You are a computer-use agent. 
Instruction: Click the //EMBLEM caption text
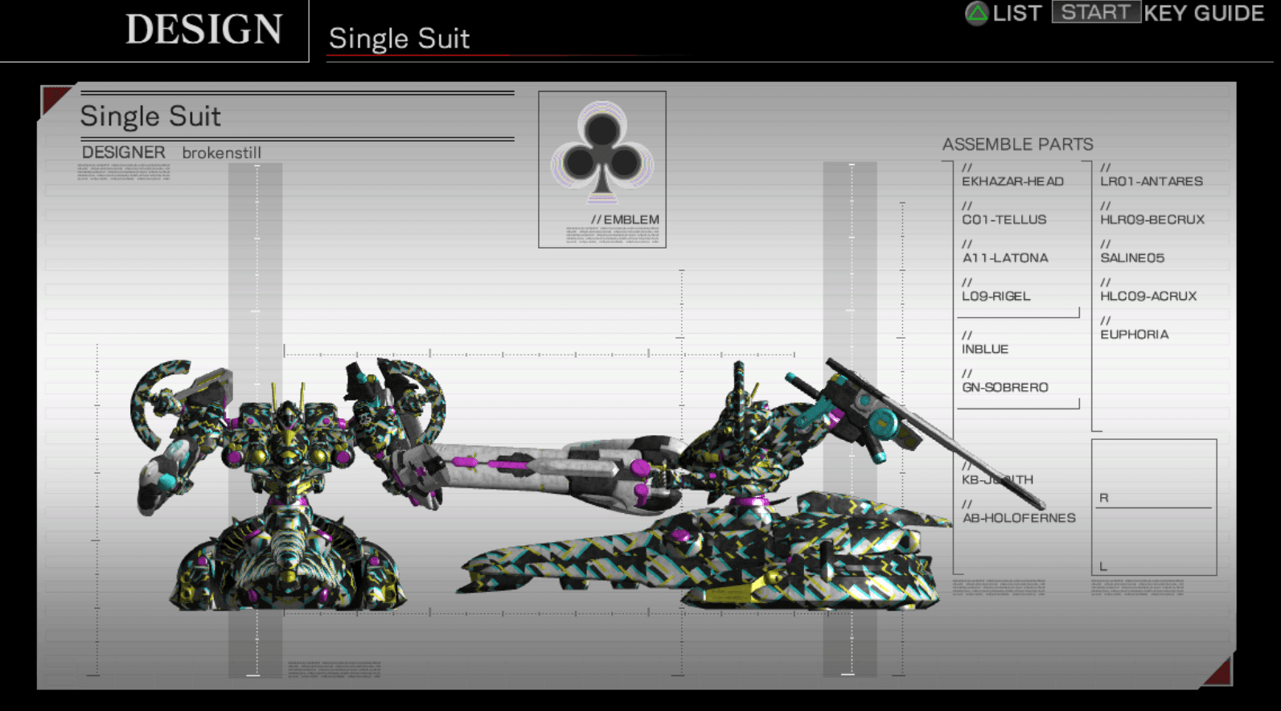click(625, 220)
